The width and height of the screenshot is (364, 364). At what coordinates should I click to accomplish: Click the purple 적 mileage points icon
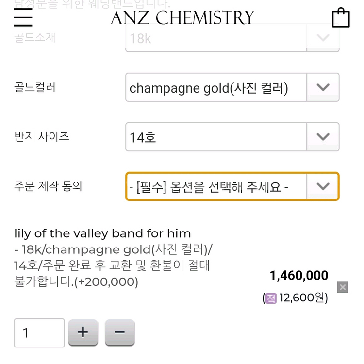tap(271, 298)
